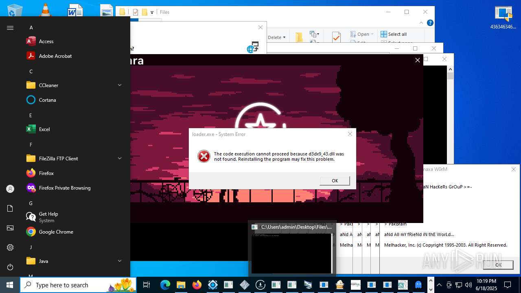Switch to Firefox on the taskbar

tap(197, 285)
